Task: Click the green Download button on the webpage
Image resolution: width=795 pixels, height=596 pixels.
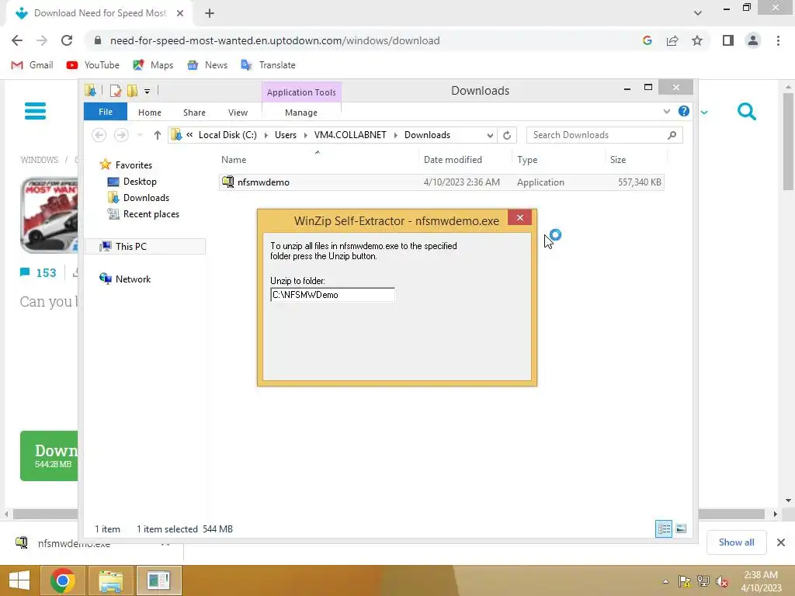Action: click(49, 456)
